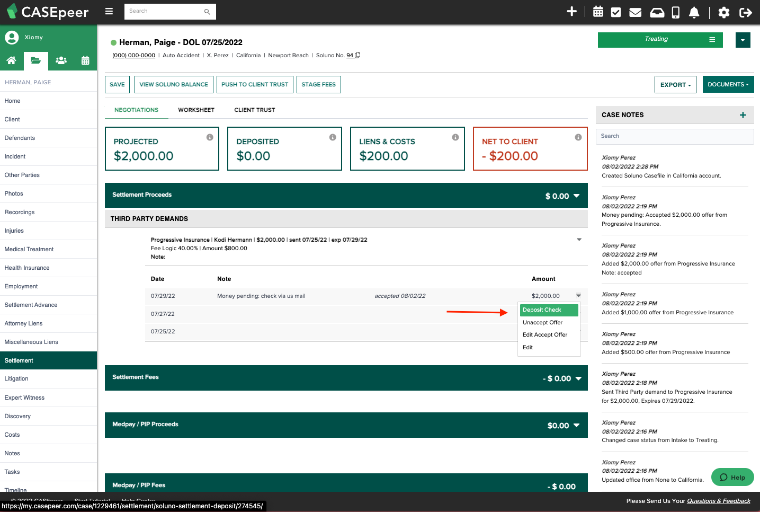This screenshot has height=512, width=760.
Task: Open notifications via the bell icon
Action: 694,11
